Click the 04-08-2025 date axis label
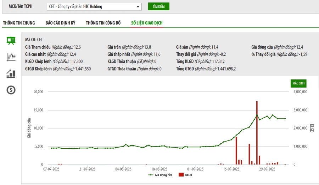The width and height of the screenshot is (319, 185). 123,169
